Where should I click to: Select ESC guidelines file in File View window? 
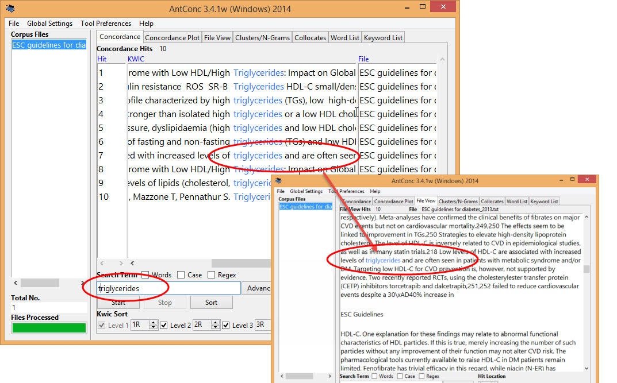tap(306, 207)
